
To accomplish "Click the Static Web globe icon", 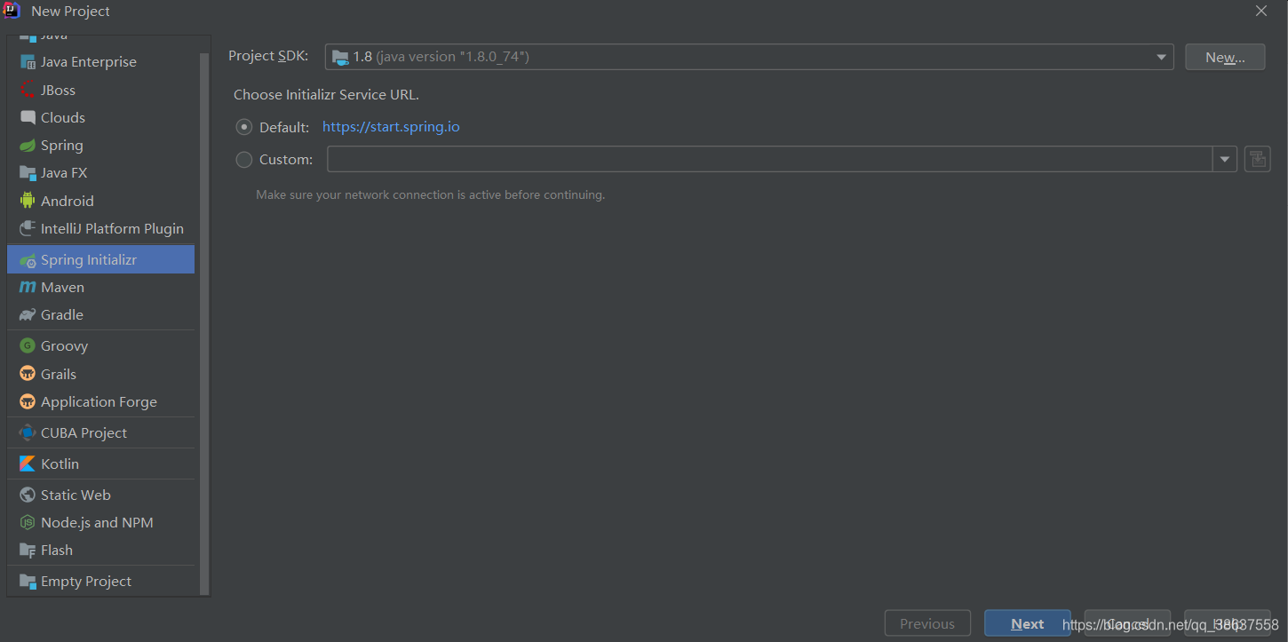I will click(x=28, y=495).
